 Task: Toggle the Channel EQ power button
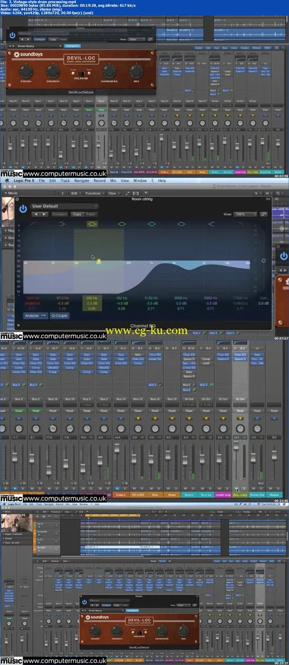pyautogui.click(x=23, y=209)
